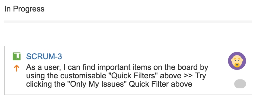Click the orange priority up-arrow icon
This screenshot has width=257, height=101.
[x=17, y=68]
